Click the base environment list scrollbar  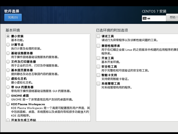[90, 75]
